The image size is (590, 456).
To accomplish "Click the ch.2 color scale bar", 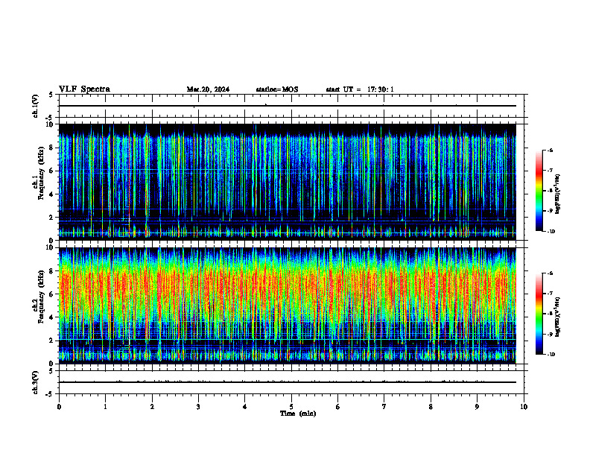I will (x=539, y=314).
